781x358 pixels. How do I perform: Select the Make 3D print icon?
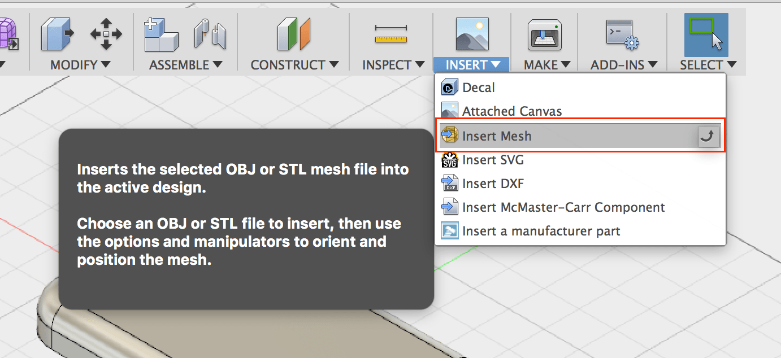coord(544,34)
